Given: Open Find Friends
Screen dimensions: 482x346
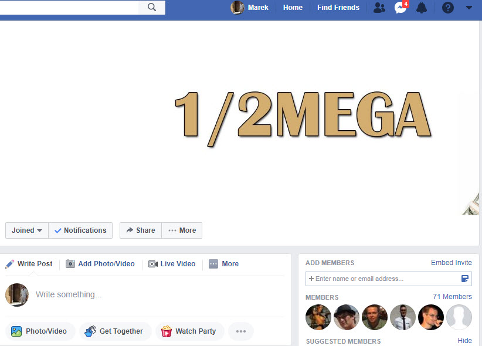Looking at the screenshot, I should pos(338,8).
